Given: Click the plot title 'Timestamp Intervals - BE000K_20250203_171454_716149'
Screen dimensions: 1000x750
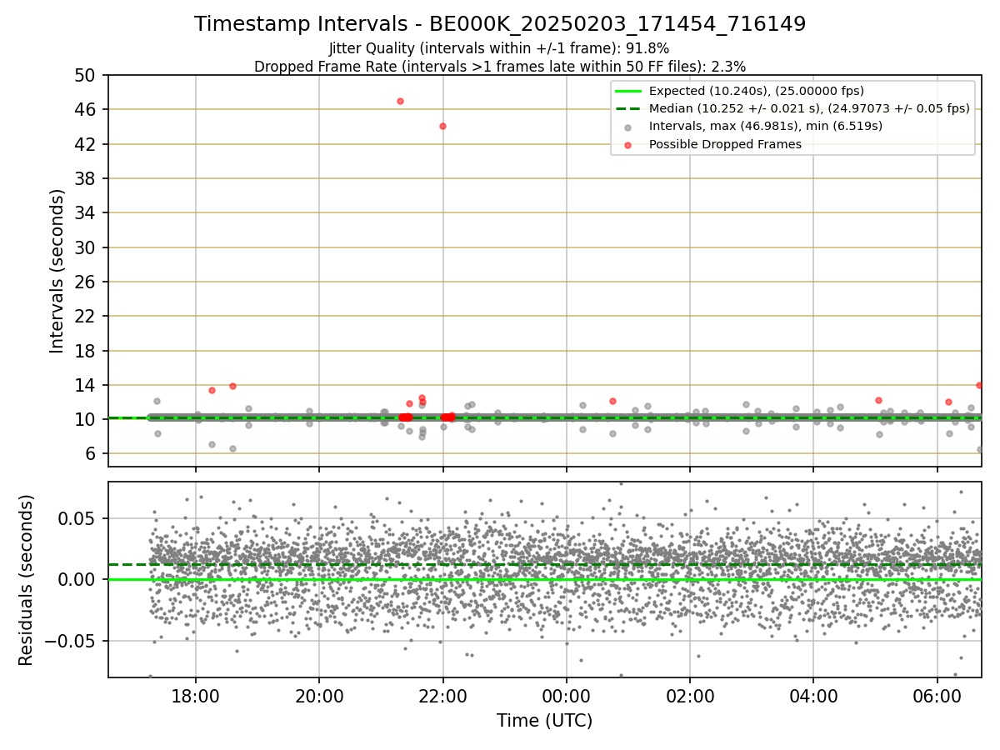Looking at the screenshot, I should coord(500,24).
